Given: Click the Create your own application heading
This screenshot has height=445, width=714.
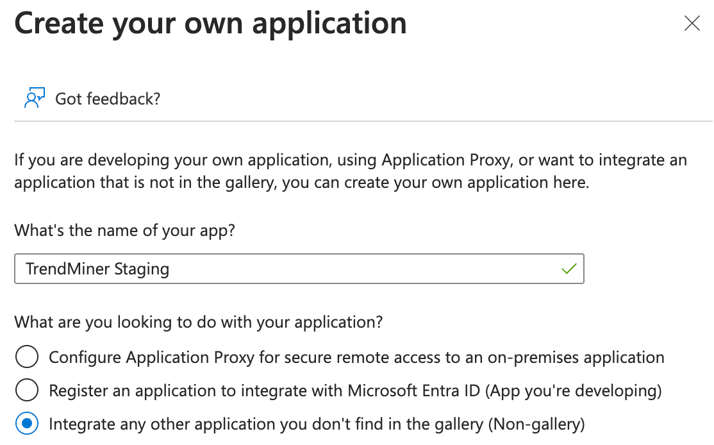Looking at the screenshot, I should (210, 24).
